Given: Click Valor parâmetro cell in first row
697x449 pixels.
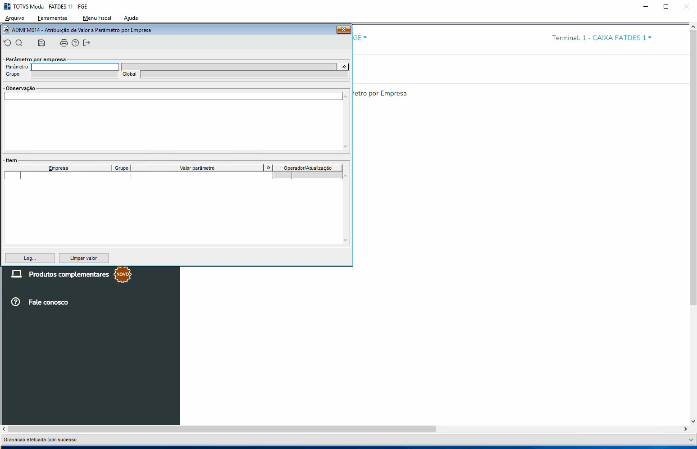Looking at the screenshot, I should pyautogui.click(x=201, y=175).
